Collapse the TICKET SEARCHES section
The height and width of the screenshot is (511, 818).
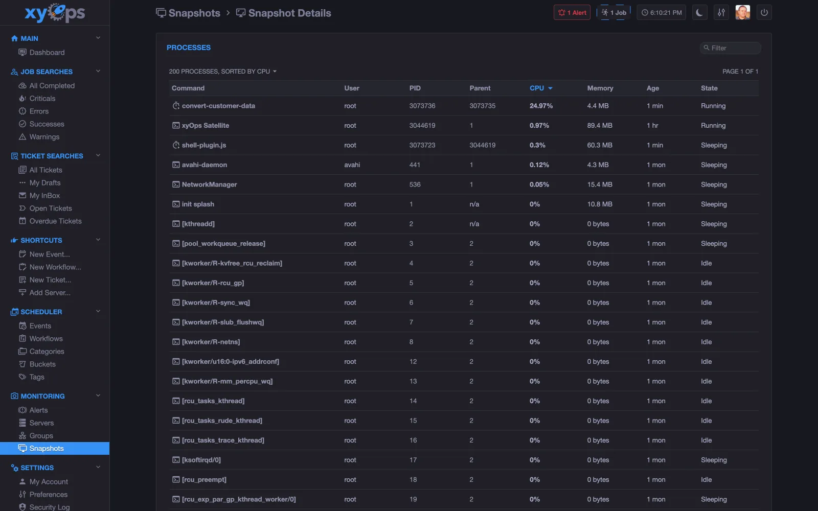(98, 156)
